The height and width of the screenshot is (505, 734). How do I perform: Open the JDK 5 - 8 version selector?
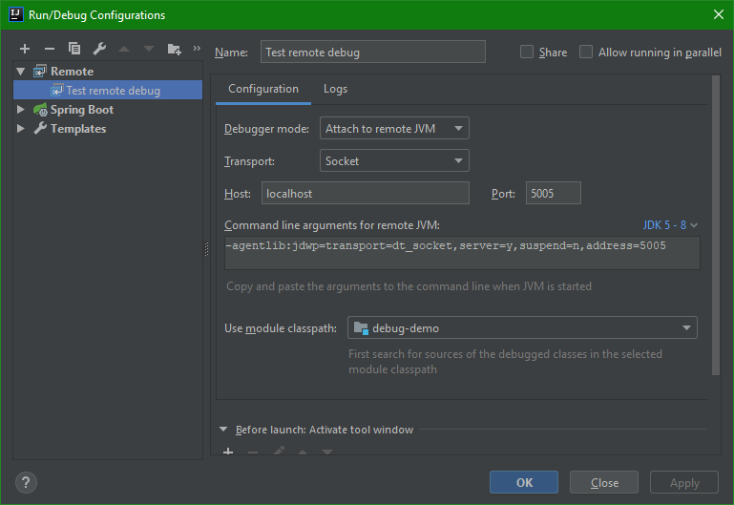pyautogui.click(x=671, y=225)
